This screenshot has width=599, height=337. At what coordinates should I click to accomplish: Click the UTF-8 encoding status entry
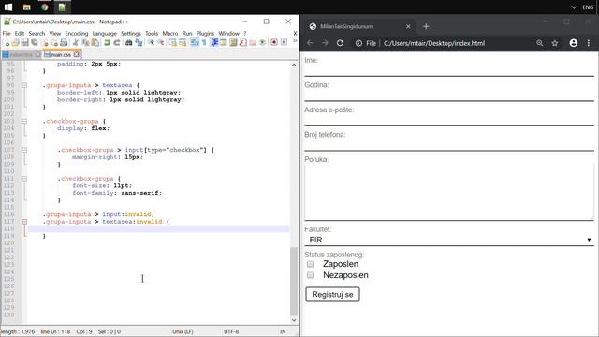pyautogui.click(x=231, y=331)
